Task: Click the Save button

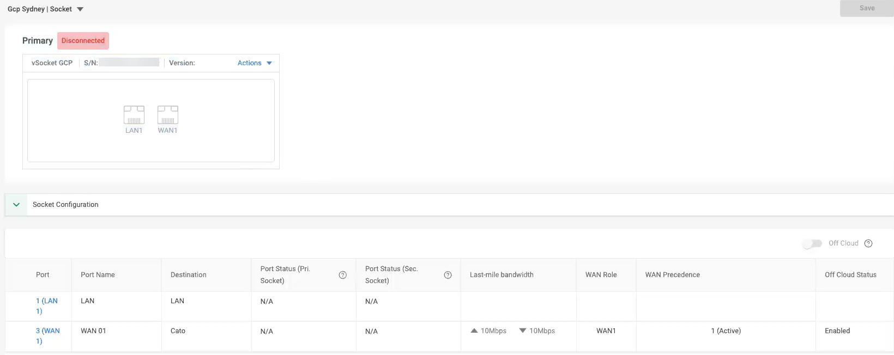Action: 867,8
